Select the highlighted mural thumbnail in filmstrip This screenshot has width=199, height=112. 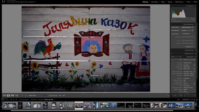click(79, 105)
